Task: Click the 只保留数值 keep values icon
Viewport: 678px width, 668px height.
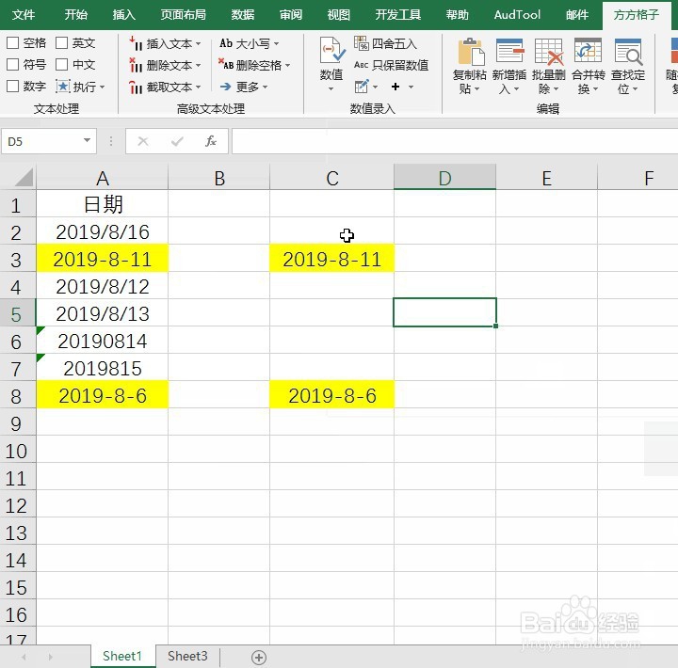Action: coord(361,65)
